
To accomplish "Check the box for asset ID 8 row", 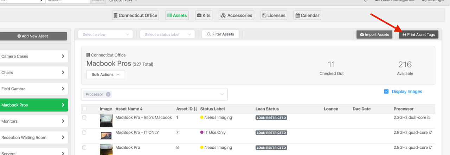I will click(84, 148).
